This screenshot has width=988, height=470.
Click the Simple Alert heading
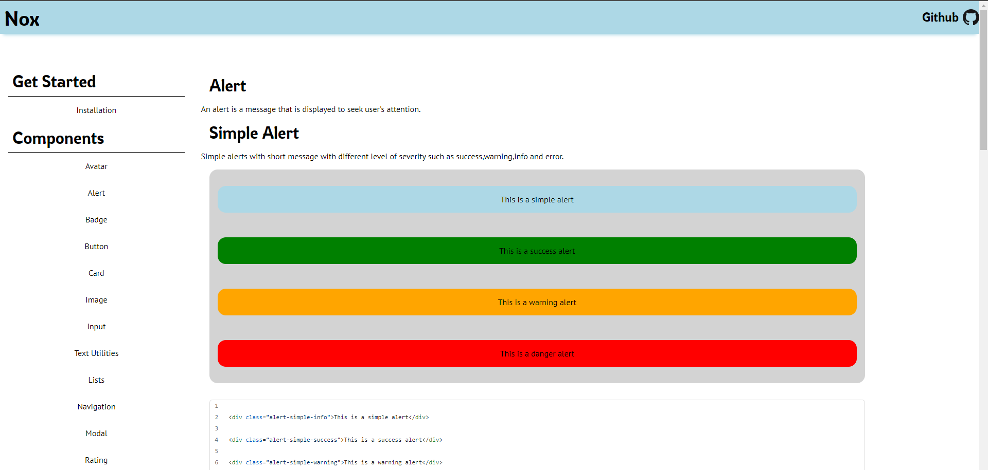(x=254, y=133)
